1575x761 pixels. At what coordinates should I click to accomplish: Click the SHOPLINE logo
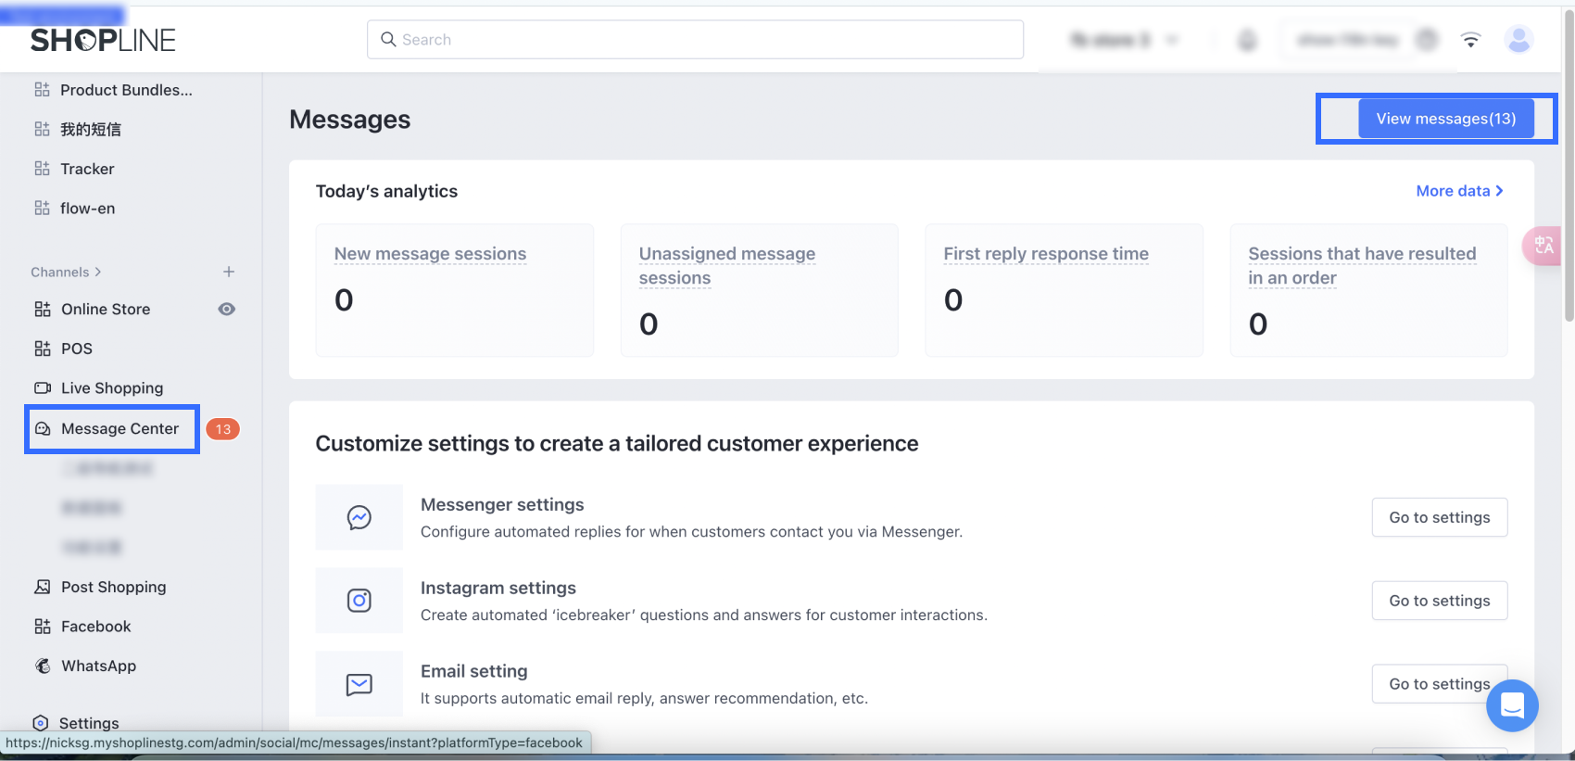click(103, 40)
